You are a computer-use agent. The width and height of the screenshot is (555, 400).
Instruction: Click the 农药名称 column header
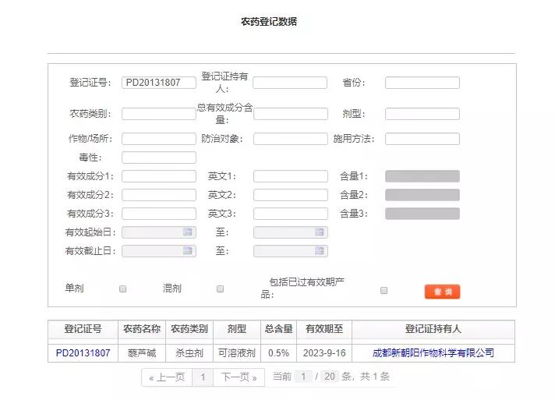(x=142, y=329)
